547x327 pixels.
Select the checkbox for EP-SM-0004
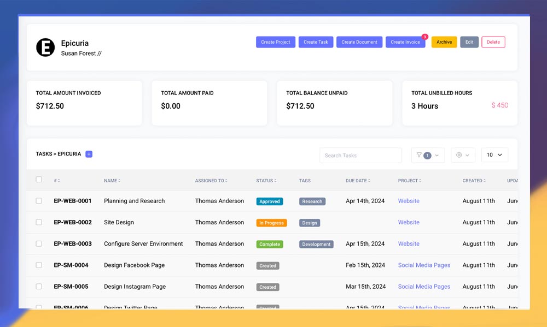[x=39, y=265]
